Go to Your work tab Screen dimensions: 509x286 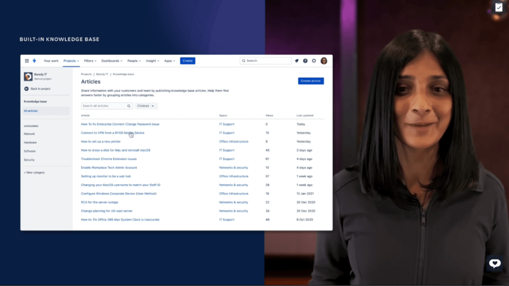51,61
